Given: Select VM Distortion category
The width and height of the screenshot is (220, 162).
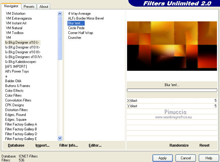Looking at the screenshot, I should [15, 14].
